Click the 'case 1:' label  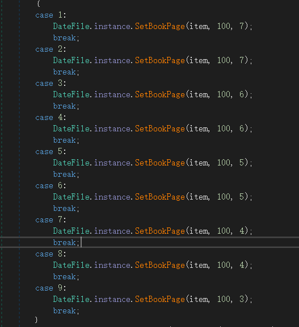click(x=50, y=15)
